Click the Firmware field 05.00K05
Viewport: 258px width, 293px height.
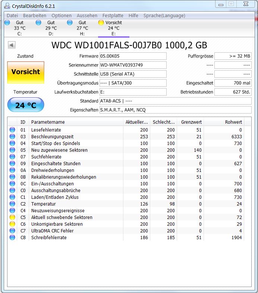(x=133, y=56)
